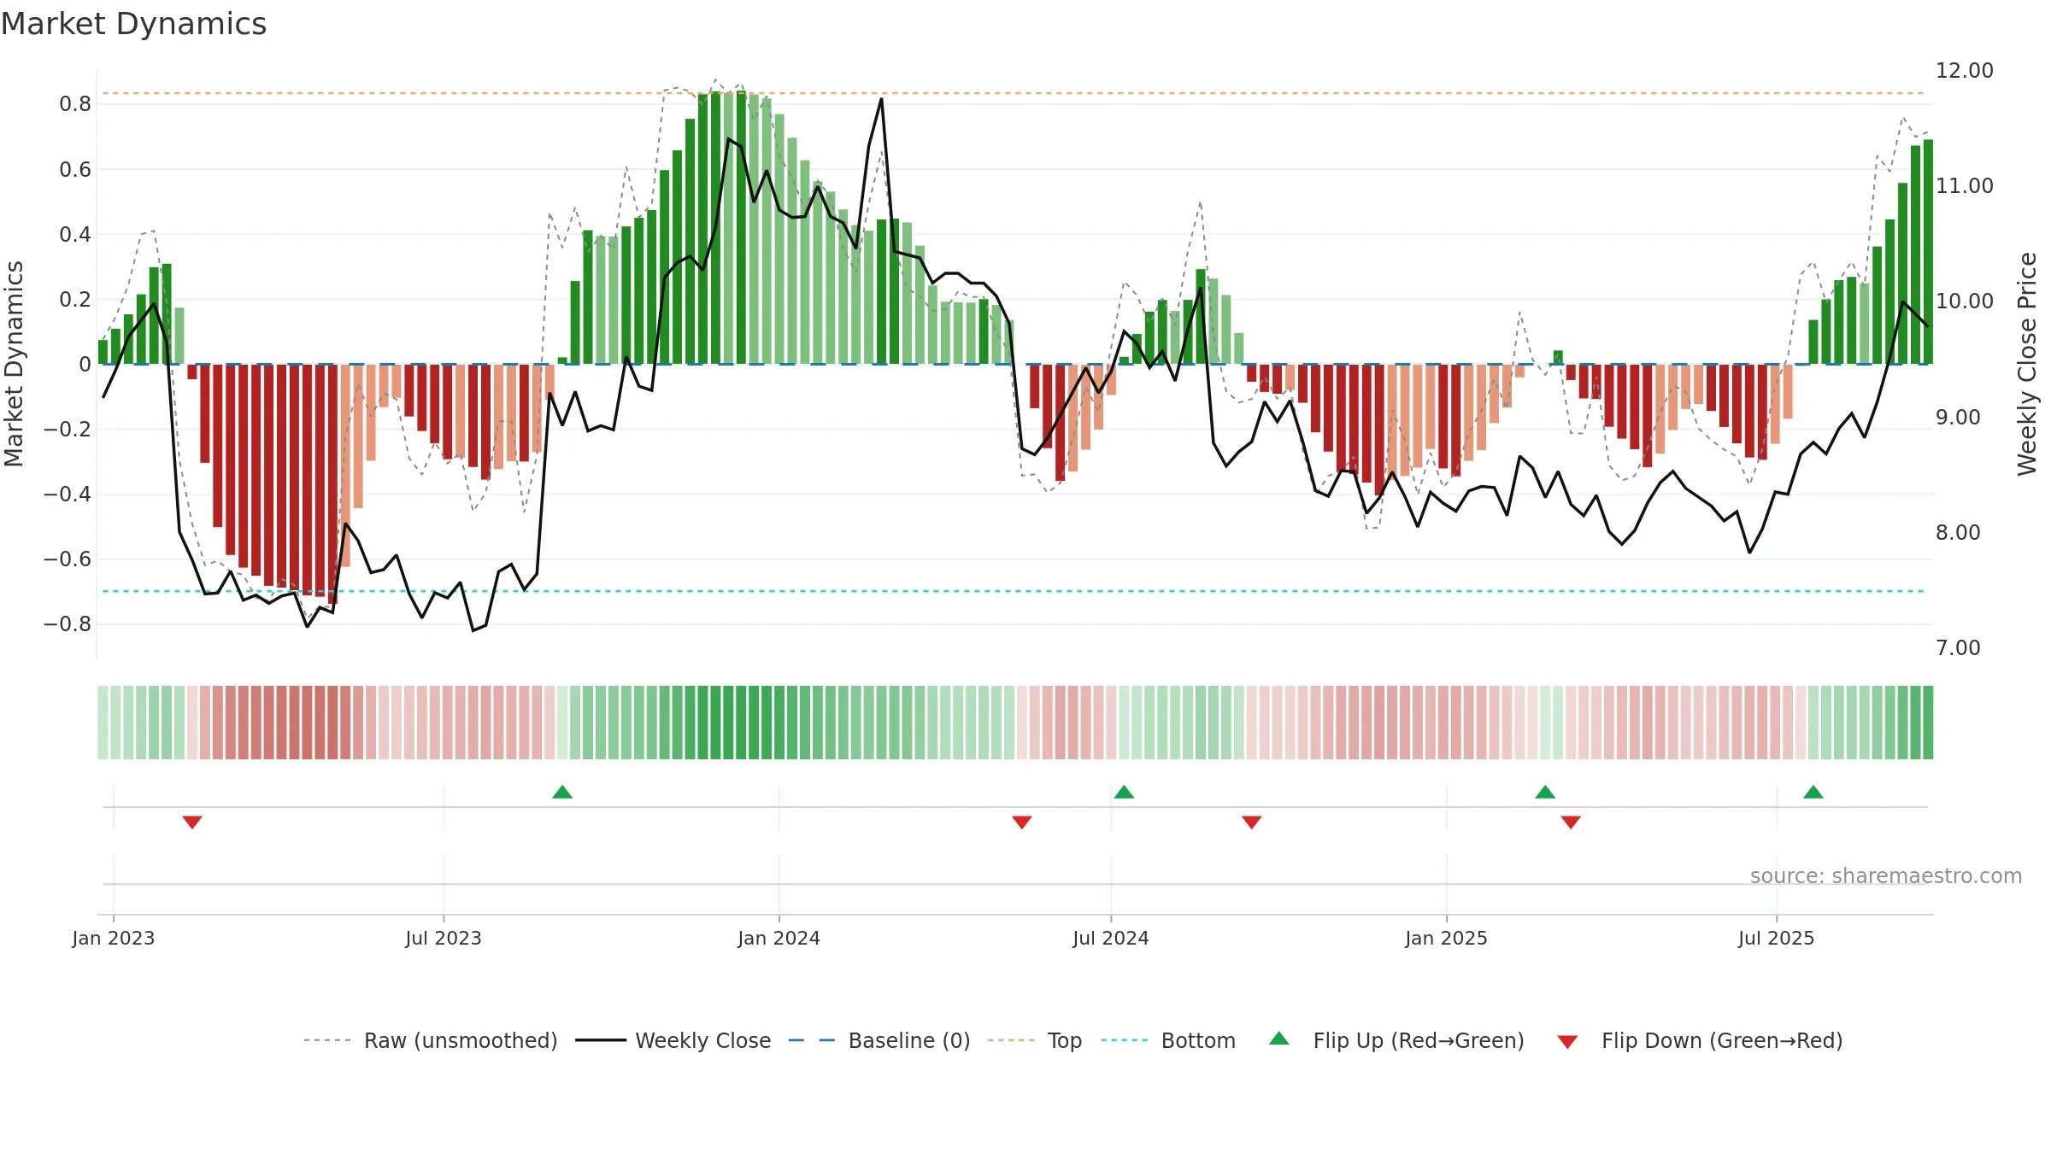Image resolution: width=2051 pixels, height=1153 pixels.
Task: Click the Bottom legend entry
Action: 1168,1040
